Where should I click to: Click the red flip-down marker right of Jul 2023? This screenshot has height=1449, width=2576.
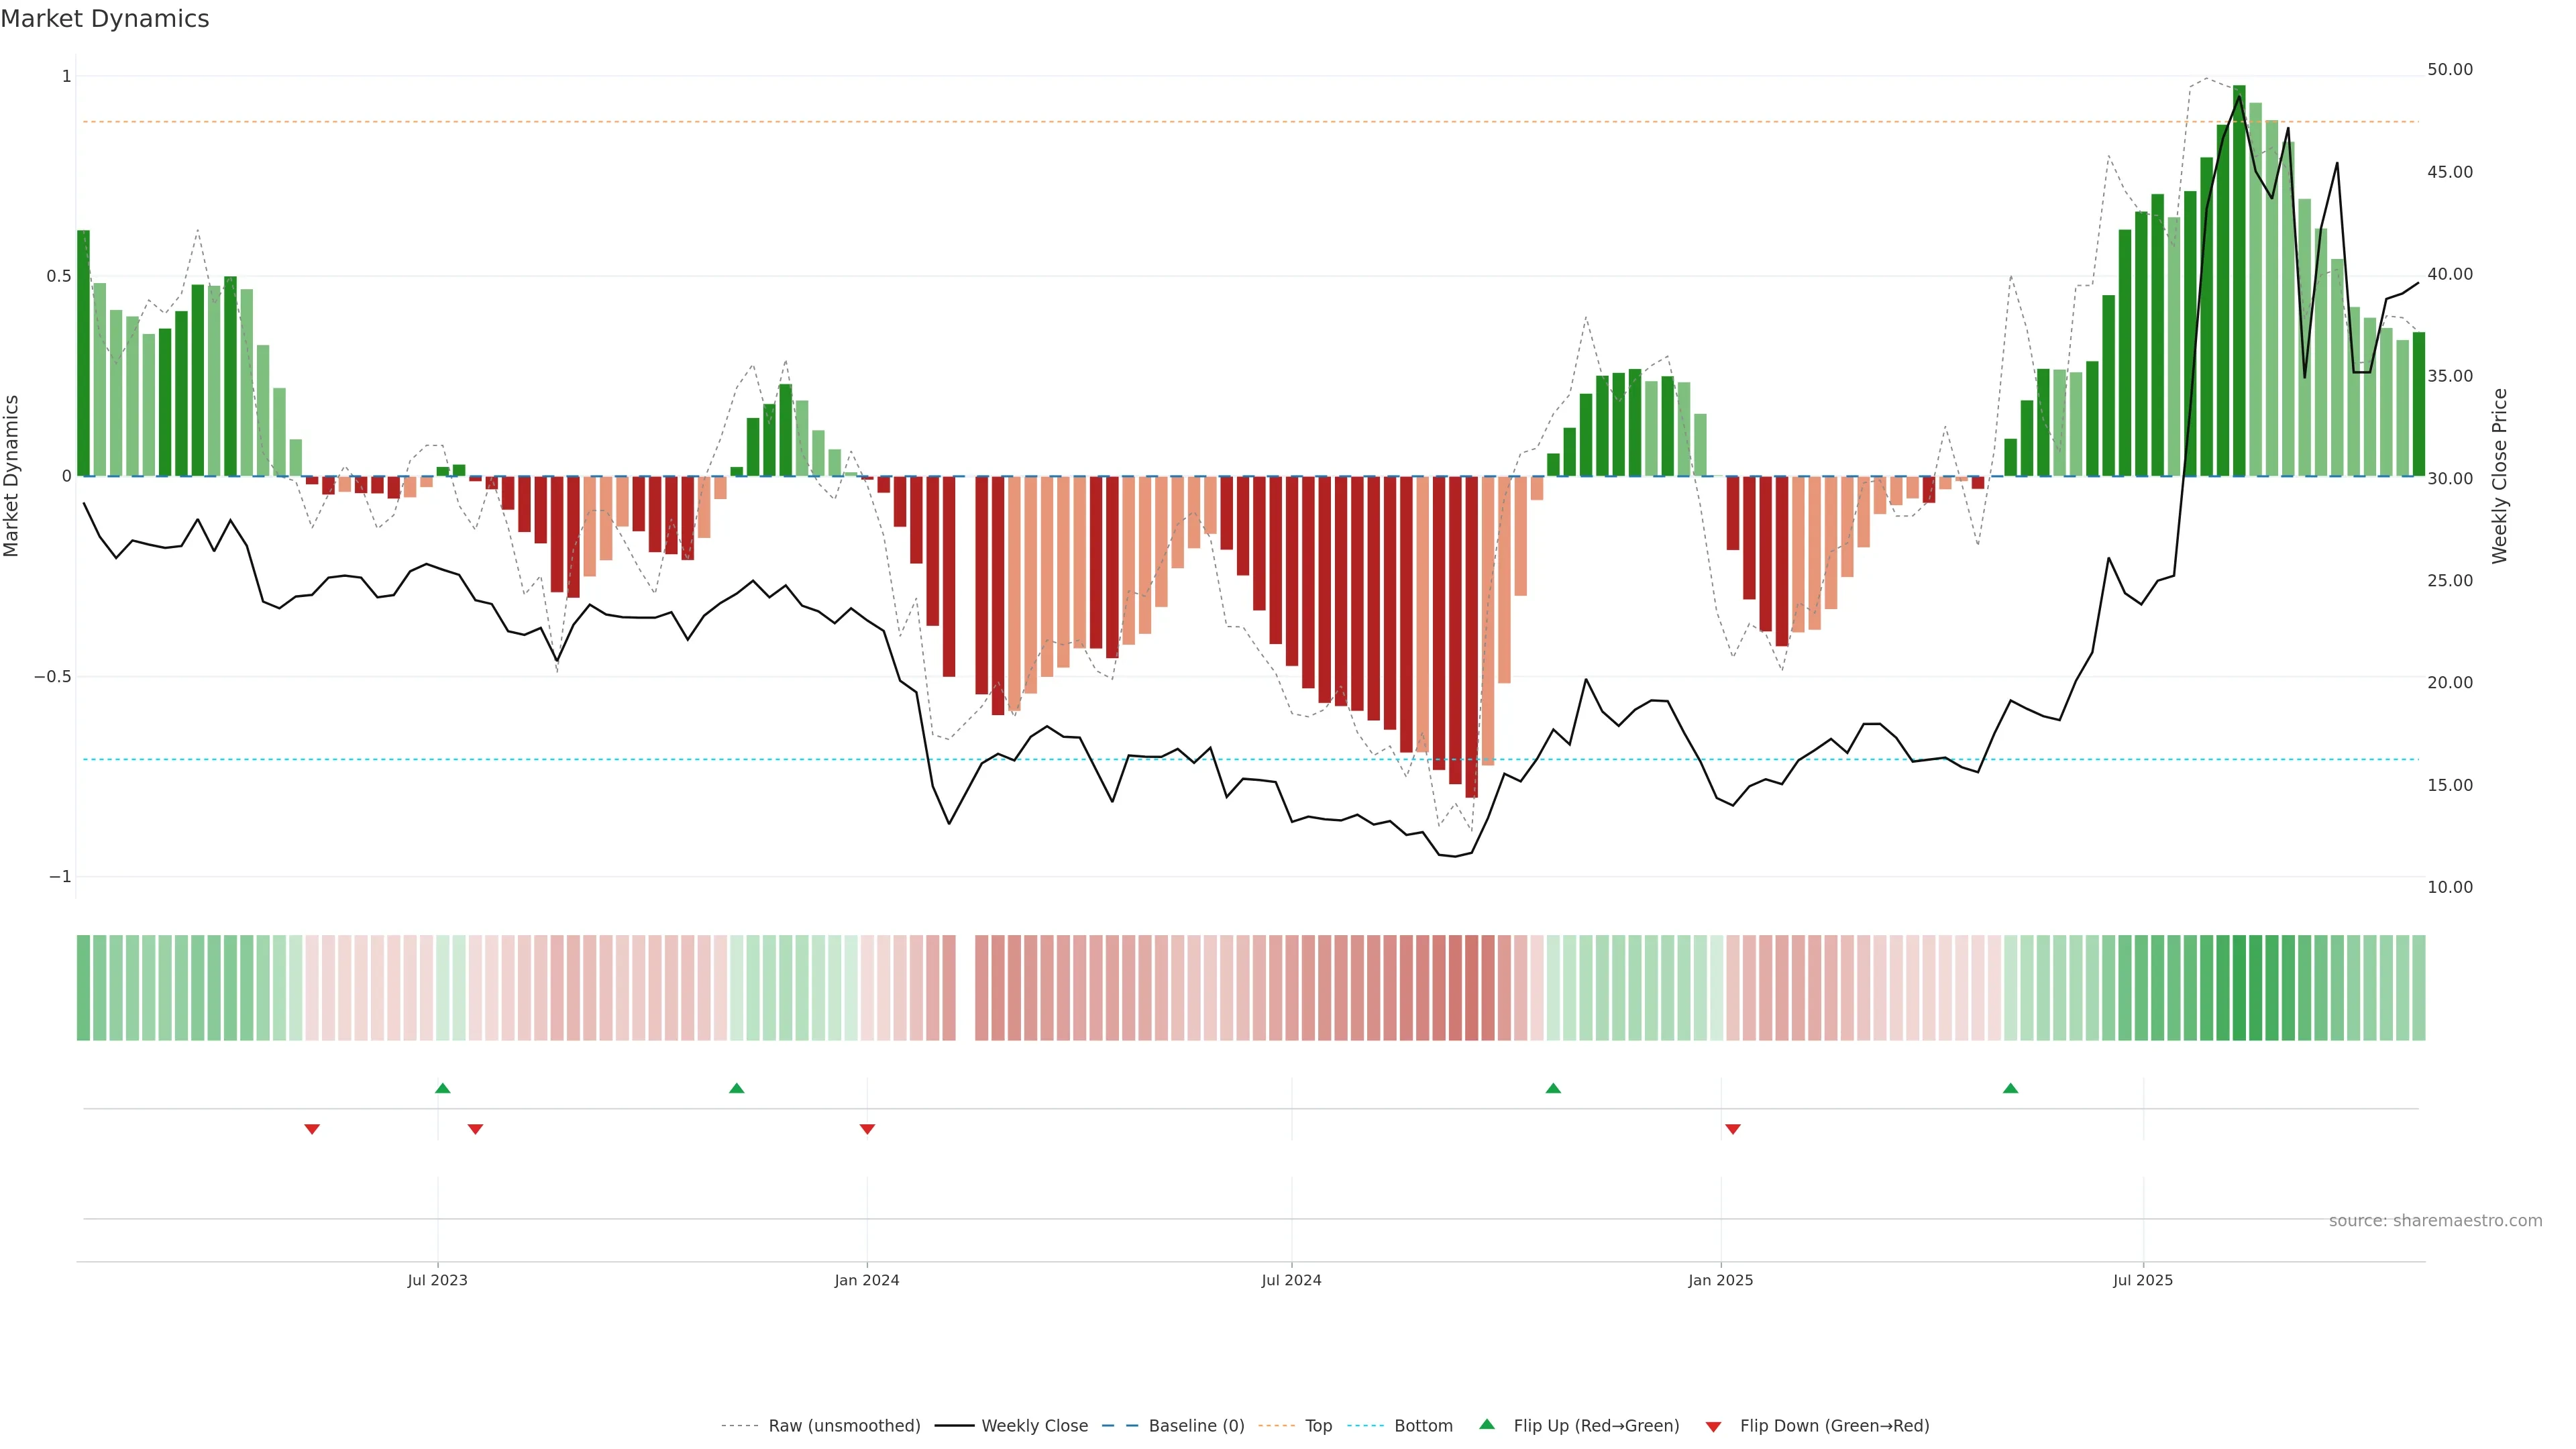tap(475, 1129)
